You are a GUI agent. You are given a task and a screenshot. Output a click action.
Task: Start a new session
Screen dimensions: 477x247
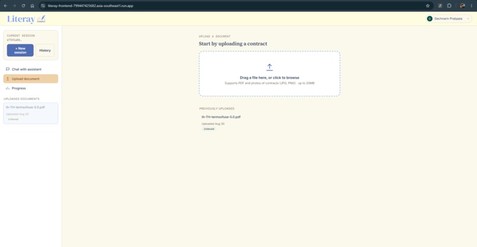coord(20,50)
